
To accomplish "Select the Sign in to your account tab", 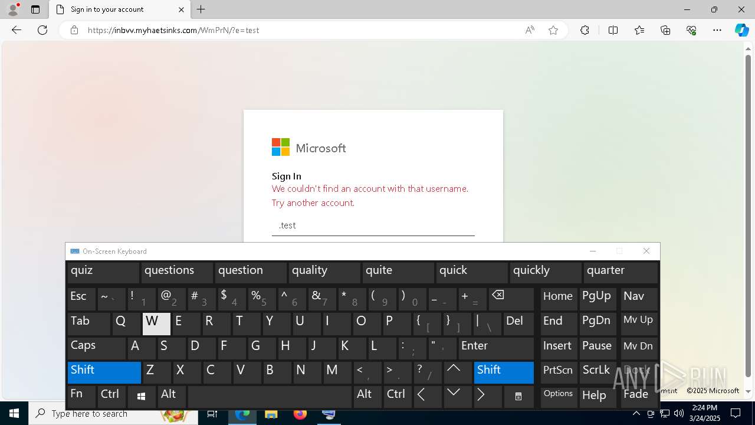I will [x=119, y=9].
